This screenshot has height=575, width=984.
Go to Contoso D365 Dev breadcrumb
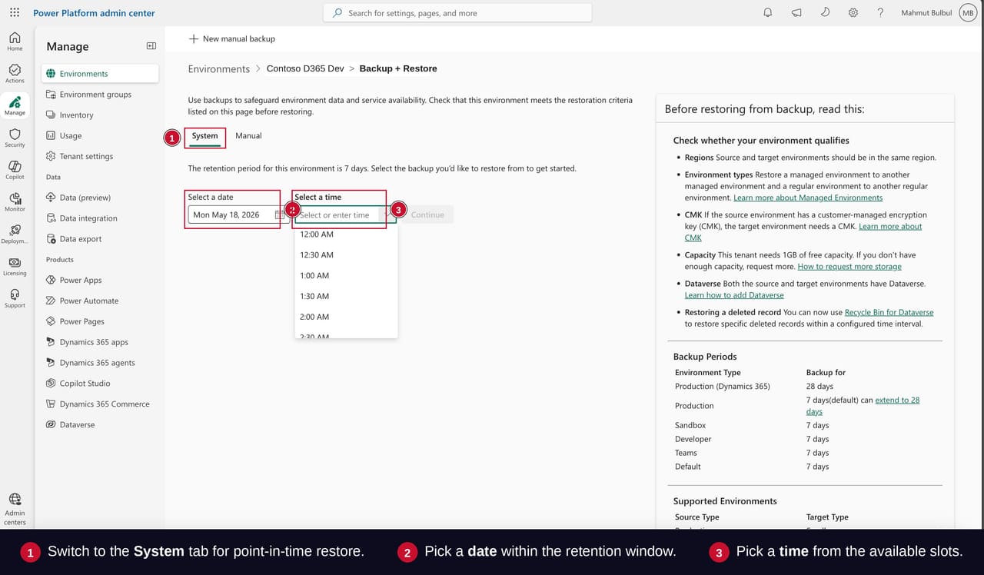tap(305, 69)
